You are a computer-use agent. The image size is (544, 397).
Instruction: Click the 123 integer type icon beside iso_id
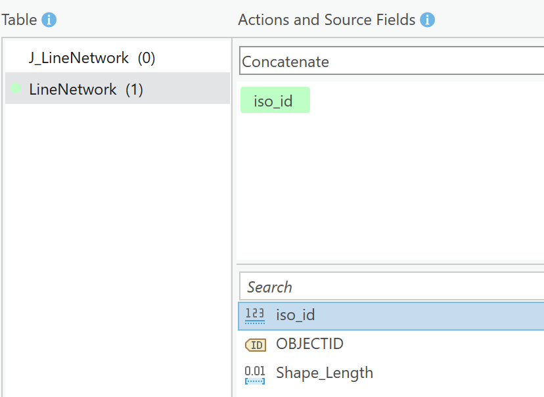coord(255,315)
